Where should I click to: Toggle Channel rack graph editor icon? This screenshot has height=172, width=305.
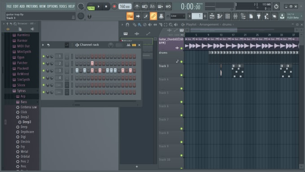point(129,45)
